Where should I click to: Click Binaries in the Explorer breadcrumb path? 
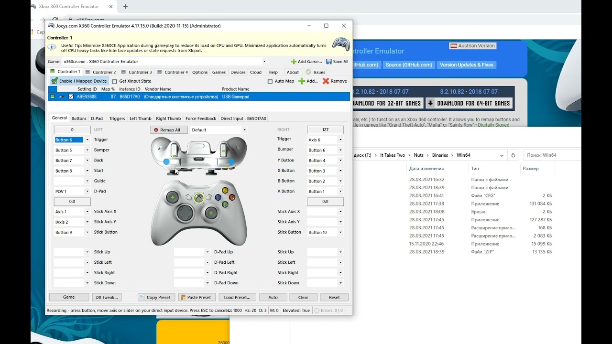pyautogui.click(x=440, y=155)
